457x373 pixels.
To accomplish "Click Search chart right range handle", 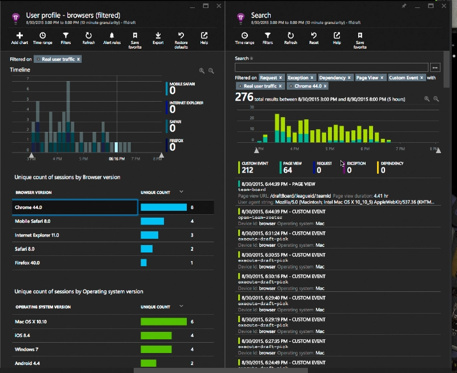I will [x=438, y=150].
